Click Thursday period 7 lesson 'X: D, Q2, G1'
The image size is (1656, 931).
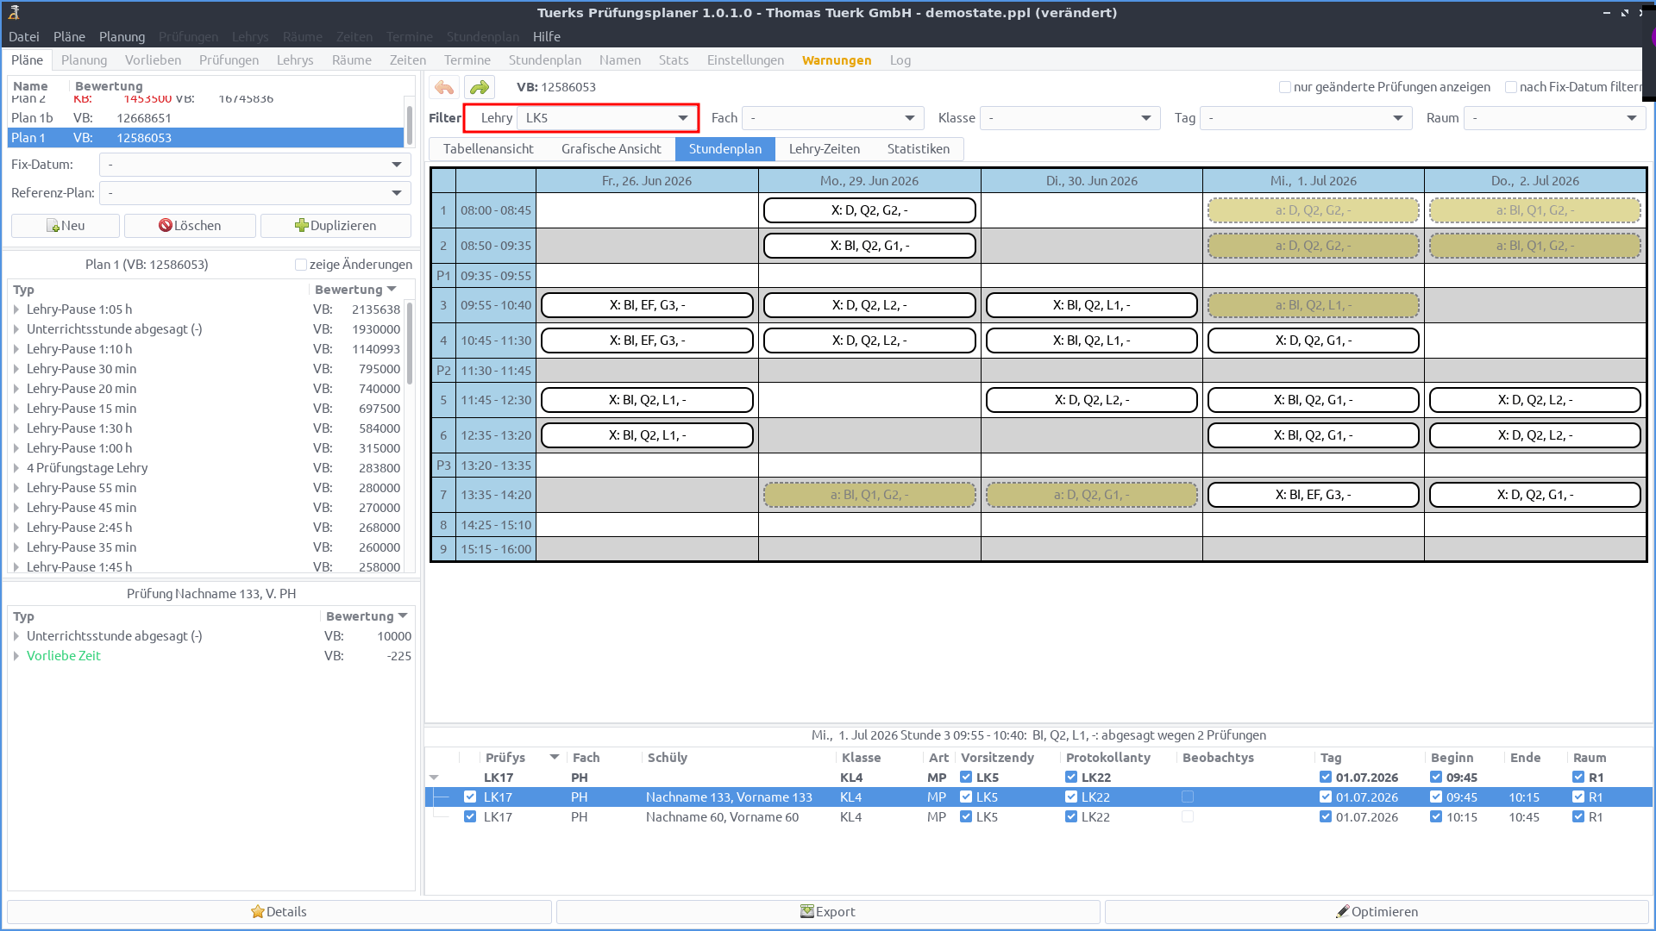1535,495
